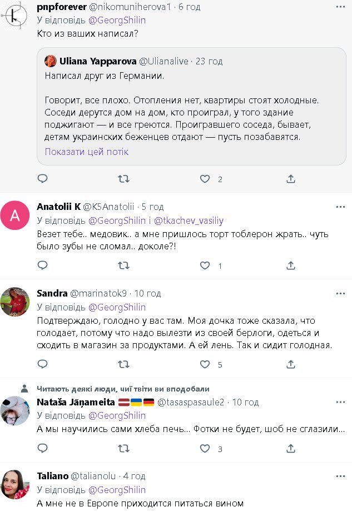Like Anatolii K's tweet

(205, 266)
